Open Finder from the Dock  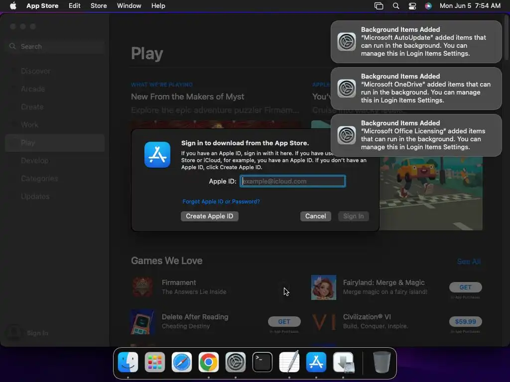(128, 362)
